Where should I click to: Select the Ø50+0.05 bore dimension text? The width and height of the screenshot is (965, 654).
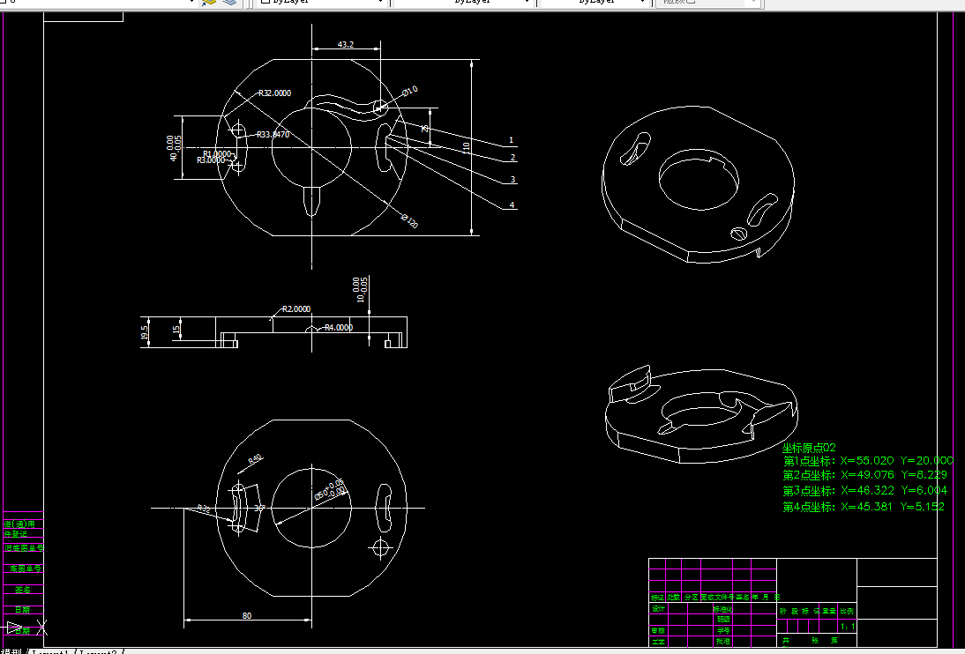pos(330,490)
